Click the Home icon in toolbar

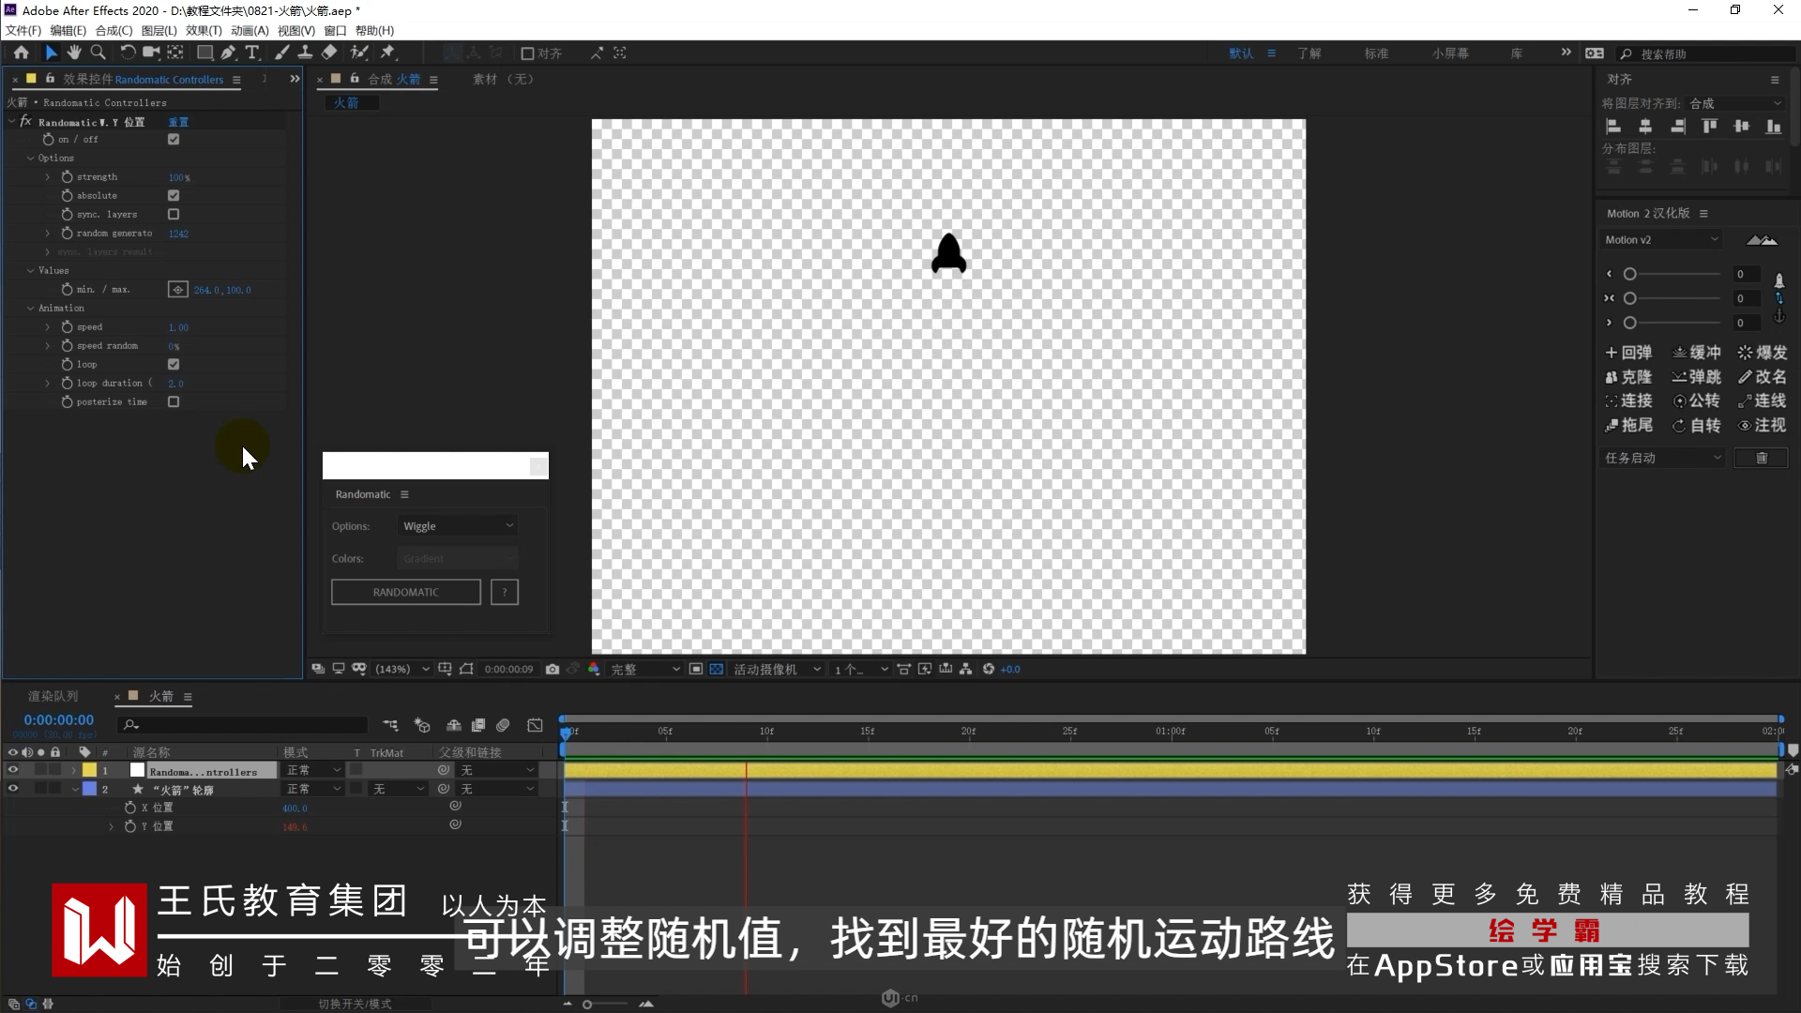pyautogui.click(x=22, y=53)
